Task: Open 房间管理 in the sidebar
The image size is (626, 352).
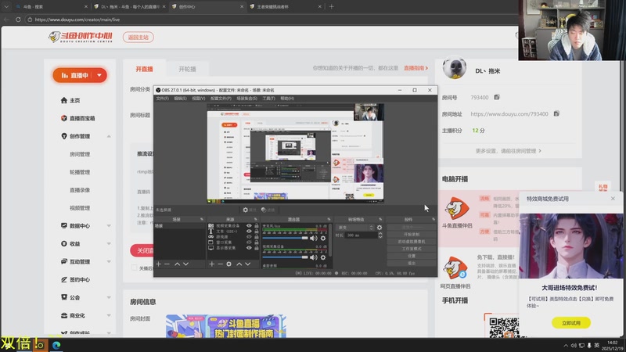Action: click(80, 154)
